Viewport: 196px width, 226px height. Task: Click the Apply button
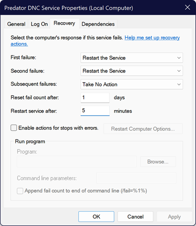[x=174, y=217]
